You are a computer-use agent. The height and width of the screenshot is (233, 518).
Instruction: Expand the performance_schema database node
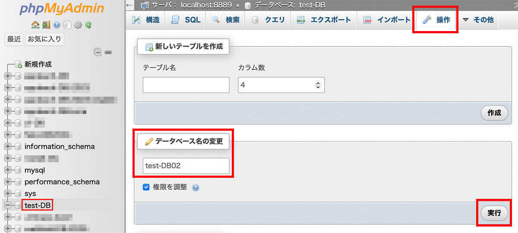pyautogui.click(x=8, y=182)
